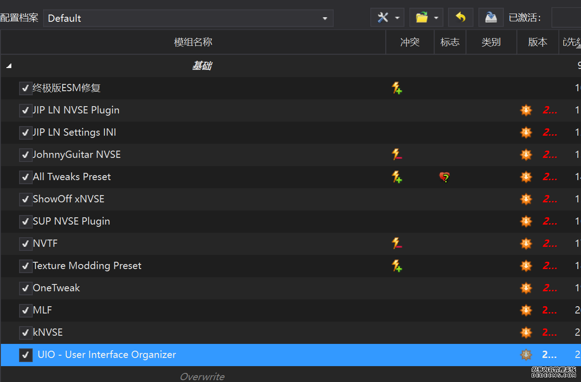Click the open folder toolbar icon
This screenshot has height=382, width=581.
point(422,18)
